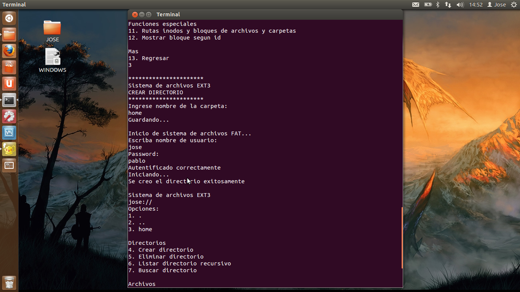Click line '11. Rutas inodos y bloques'
Viewport: 520px width, 292px height.
(x=212, y=31)
